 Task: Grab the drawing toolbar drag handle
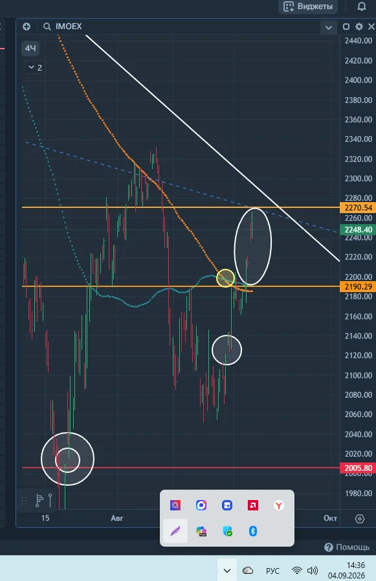[24, 501]
